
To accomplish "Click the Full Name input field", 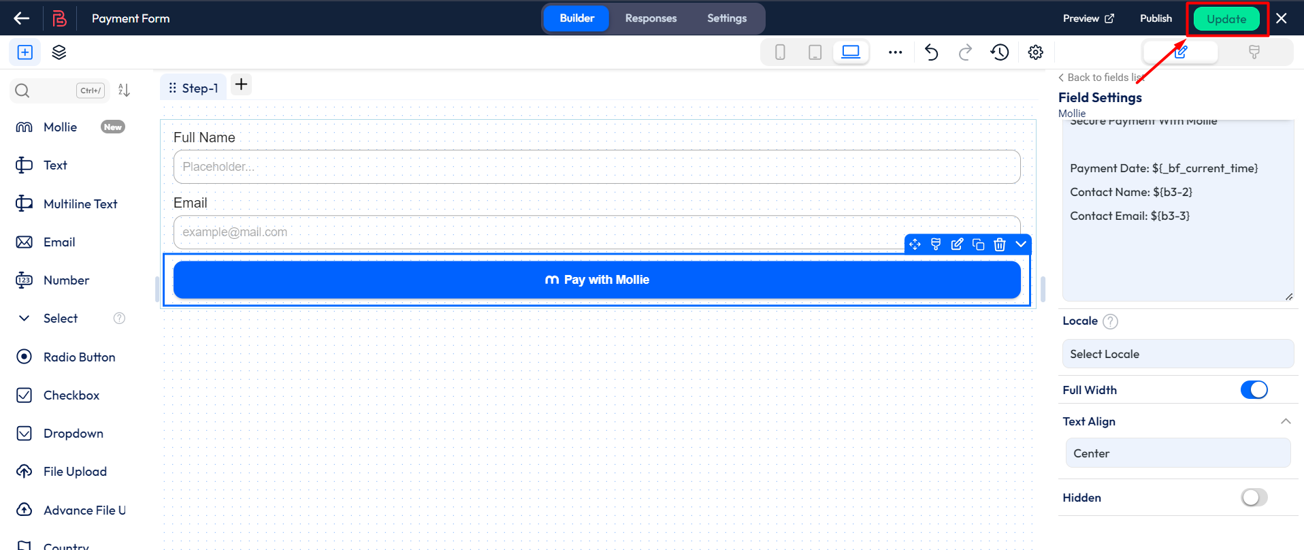I will point(596,167).
